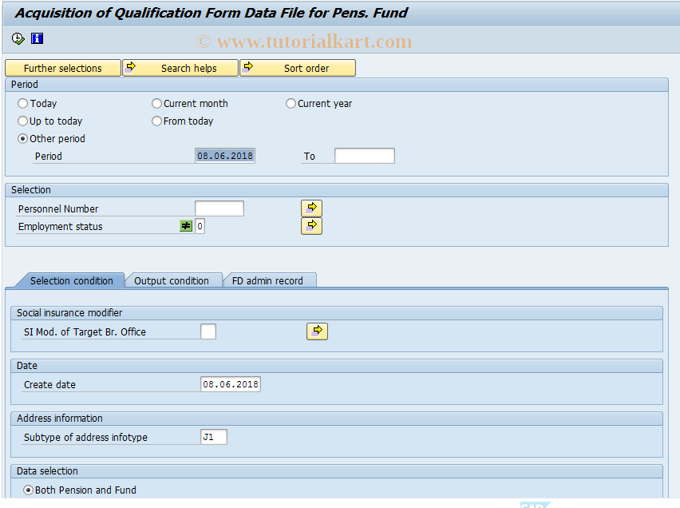Click the Create date field showing 08.06.2018
680x508 pixels.
pyautogui.click(x=231, y=383)
